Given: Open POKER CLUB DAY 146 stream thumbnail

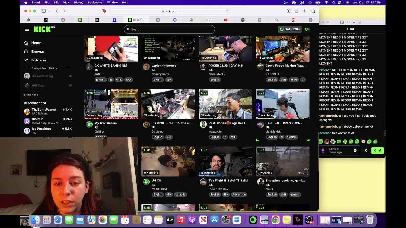Looking at the screenshot, I should (x=226, y=48).
